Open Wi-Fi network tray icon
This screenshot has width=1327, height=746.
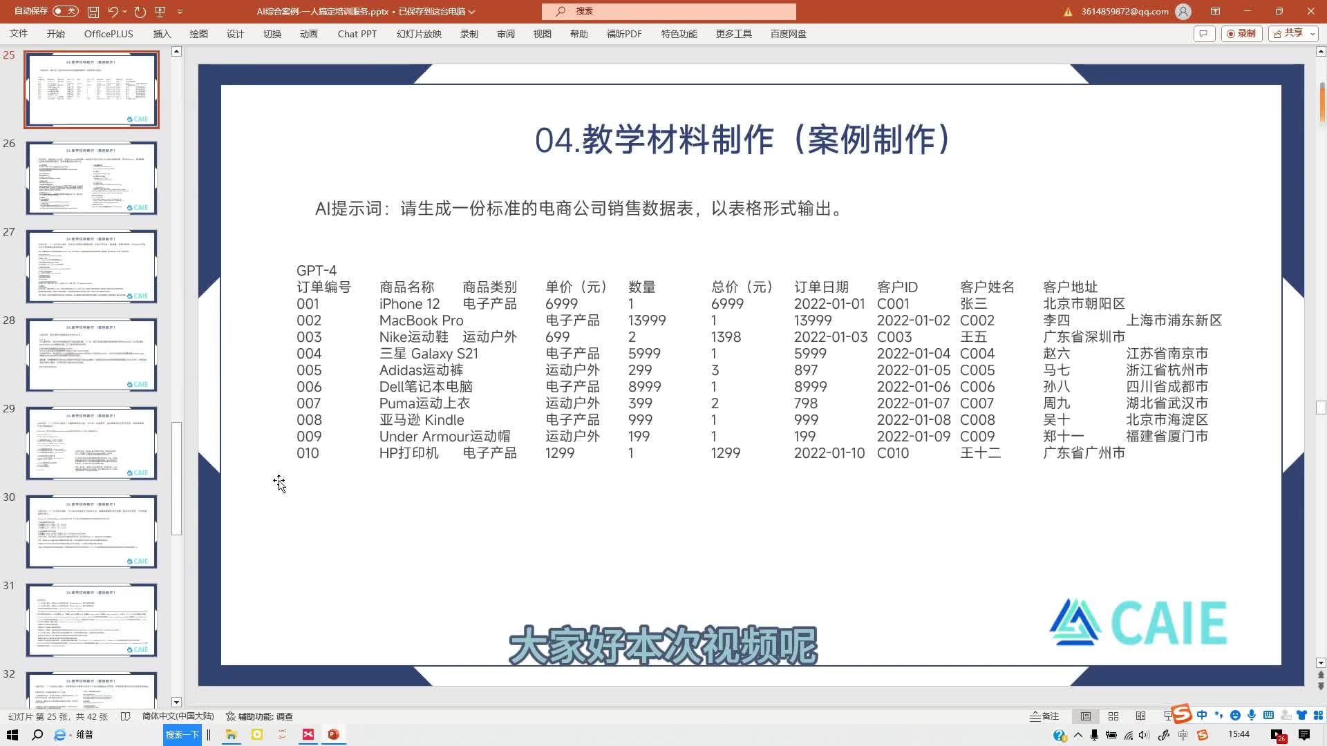[x=1129, y=735]
